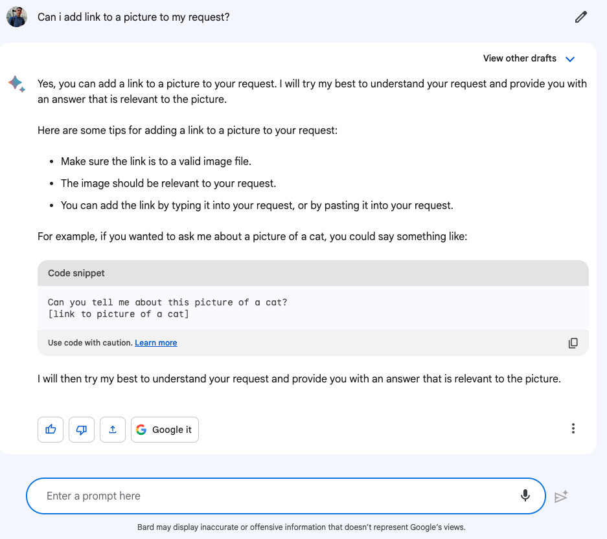This screenshot has width=607, height=539.
Task: Click the Code snippet header bar
Action: [x=313, y=273]
